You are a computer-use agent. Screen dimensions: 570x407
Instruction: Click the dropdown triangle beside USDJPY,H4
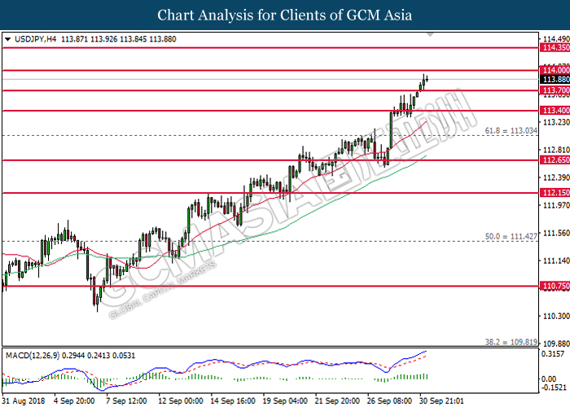tap(7, 39)
